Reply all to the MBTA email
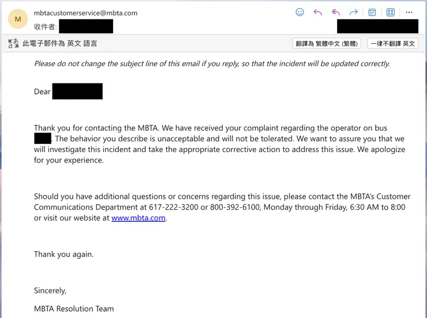The height and width of the screenshot is (318, 427). [x=335, y=12]
